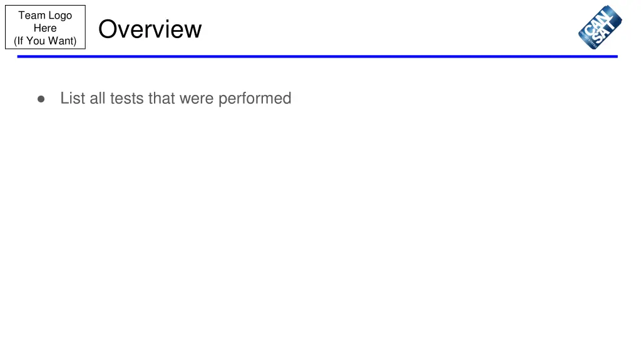Click the CanSat logo image
Viewport: 641px width, 360px height.
(x=600, y=27)
